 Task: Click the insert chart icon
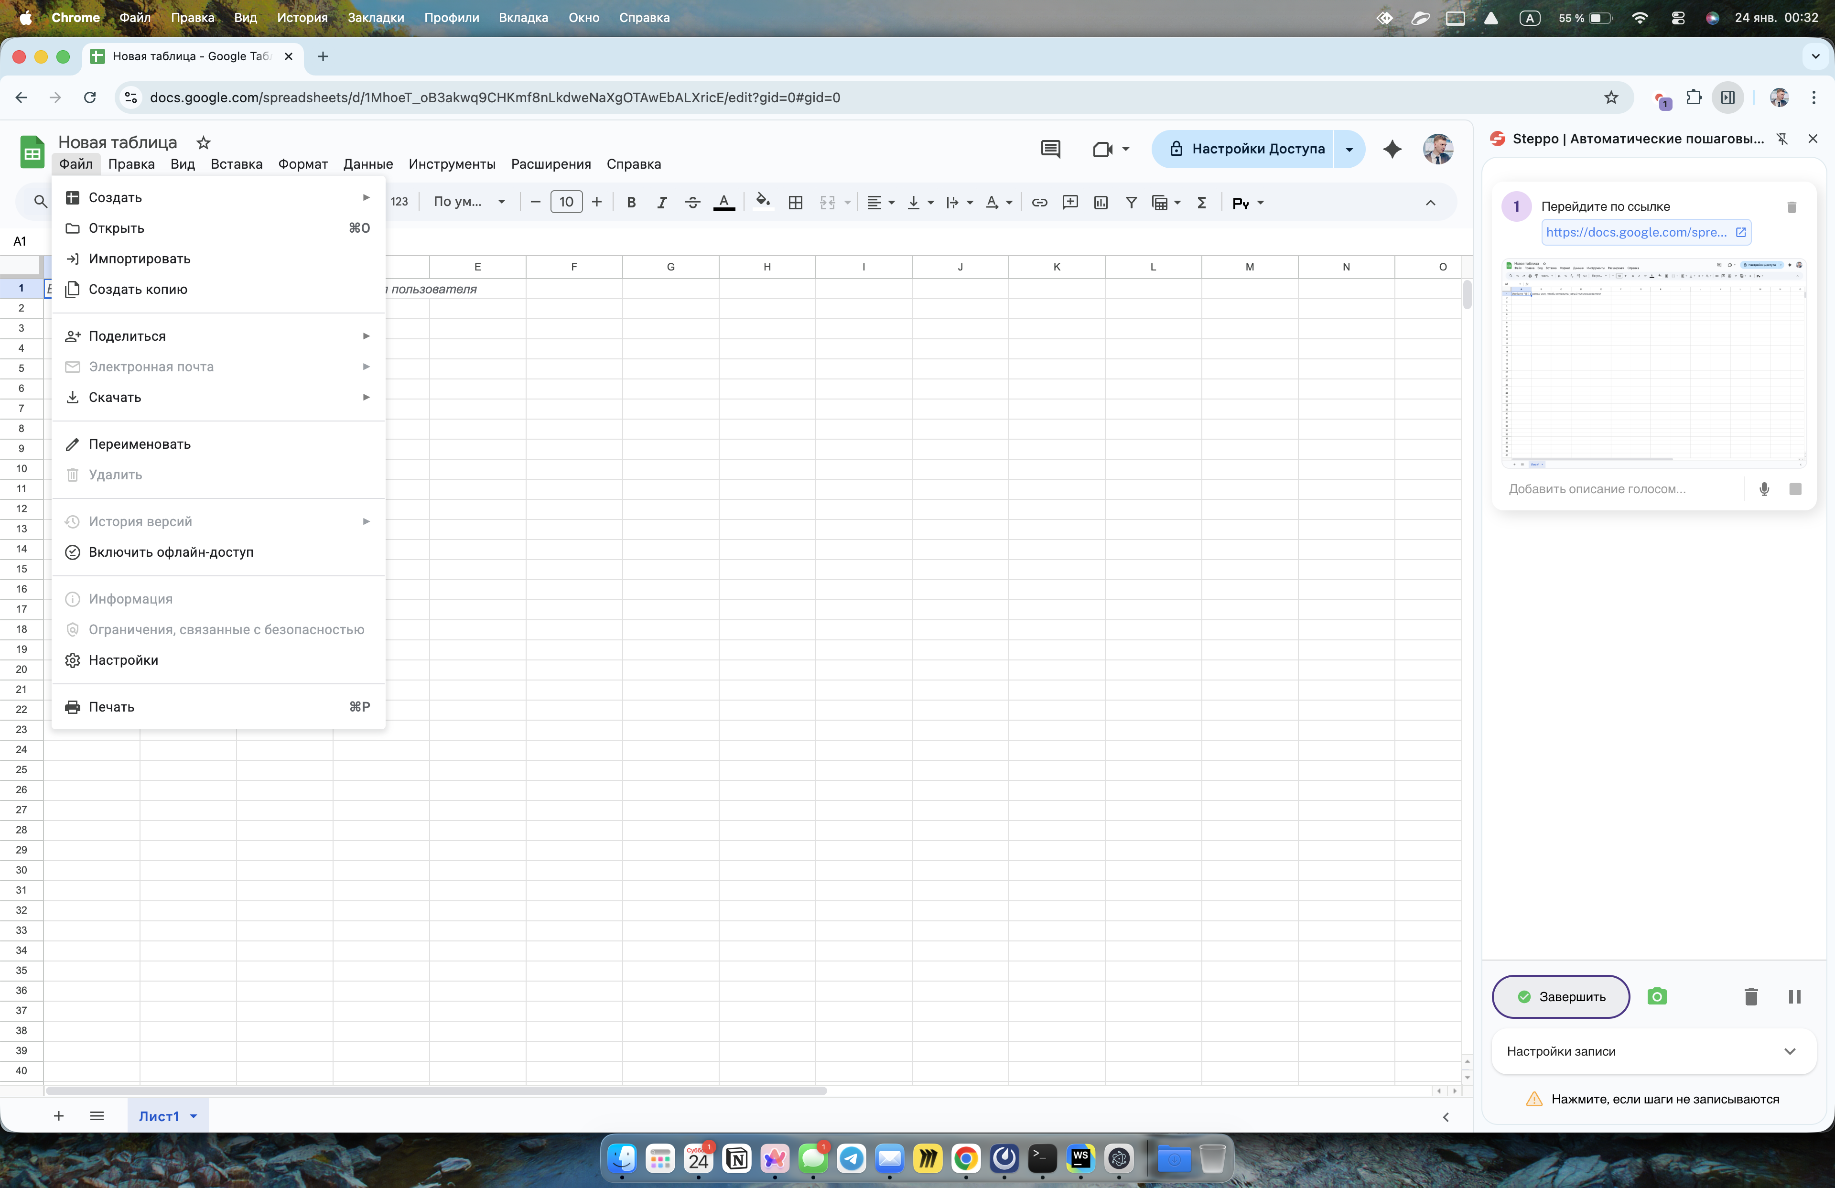1100,203
